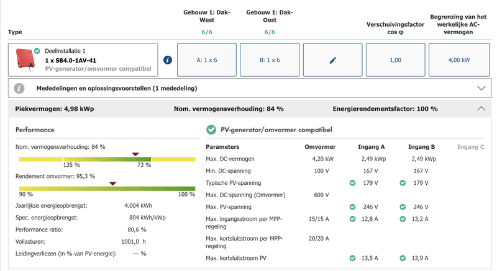Screen dimensions: 497x271
Task: Open the A: 1 x 6 string configuration
Action: pos(207,60)
